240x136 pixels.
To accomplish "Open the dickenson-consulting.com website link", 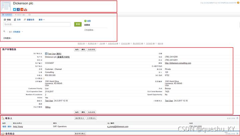I will click(x=178, y=63).
